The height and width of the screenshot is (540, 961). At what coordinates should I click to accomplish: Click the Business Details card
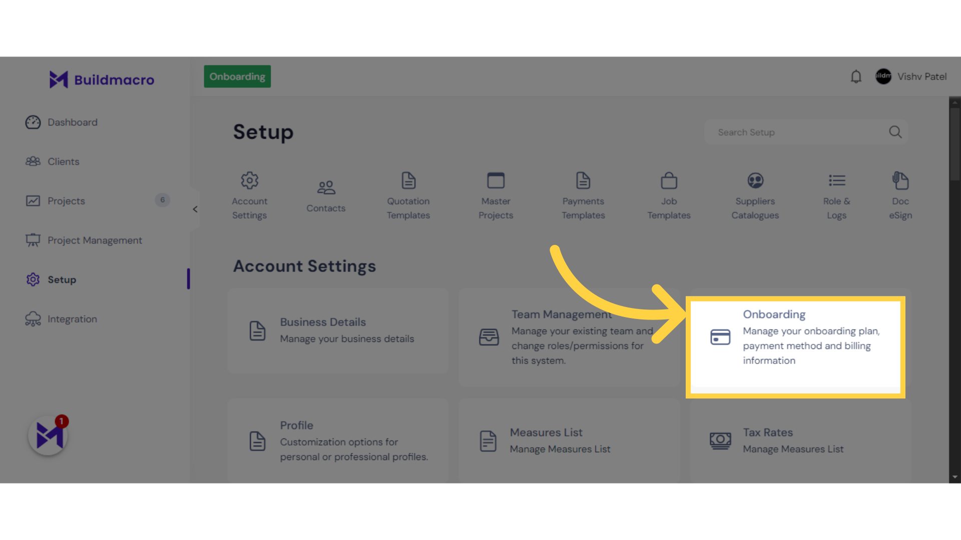[x=337, y=329]
